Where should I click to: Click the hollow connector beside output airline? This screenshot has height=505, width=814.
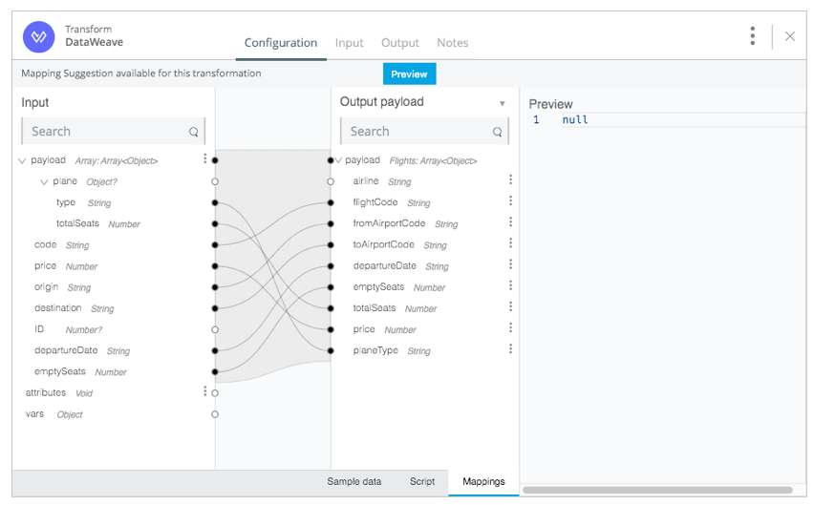(x=331, y=181)
